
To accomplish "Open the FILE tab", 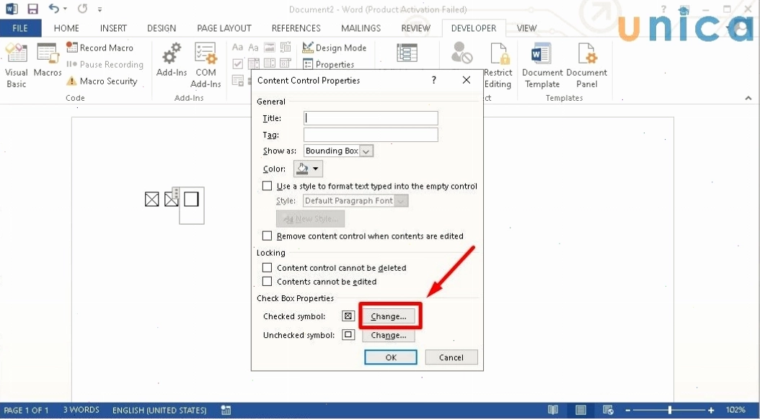I will pyautogui.click(x=20, y=28).
